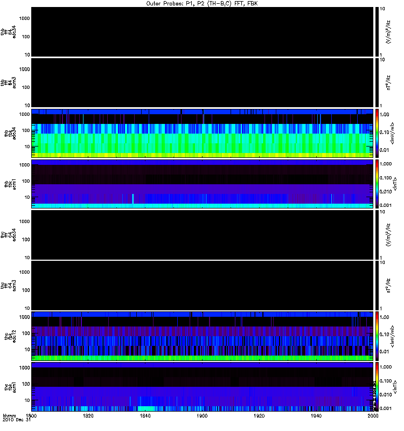This screenshot has height=431, width=404.
Task: Click the rainbow color bar of thc fbk scm1
Action: coord(377,387)
